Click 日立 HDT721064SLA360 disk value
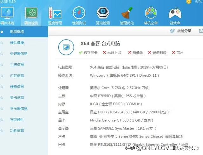Viewport: 203px width, 155px height. pyautogui.click(x=129, y=112)
